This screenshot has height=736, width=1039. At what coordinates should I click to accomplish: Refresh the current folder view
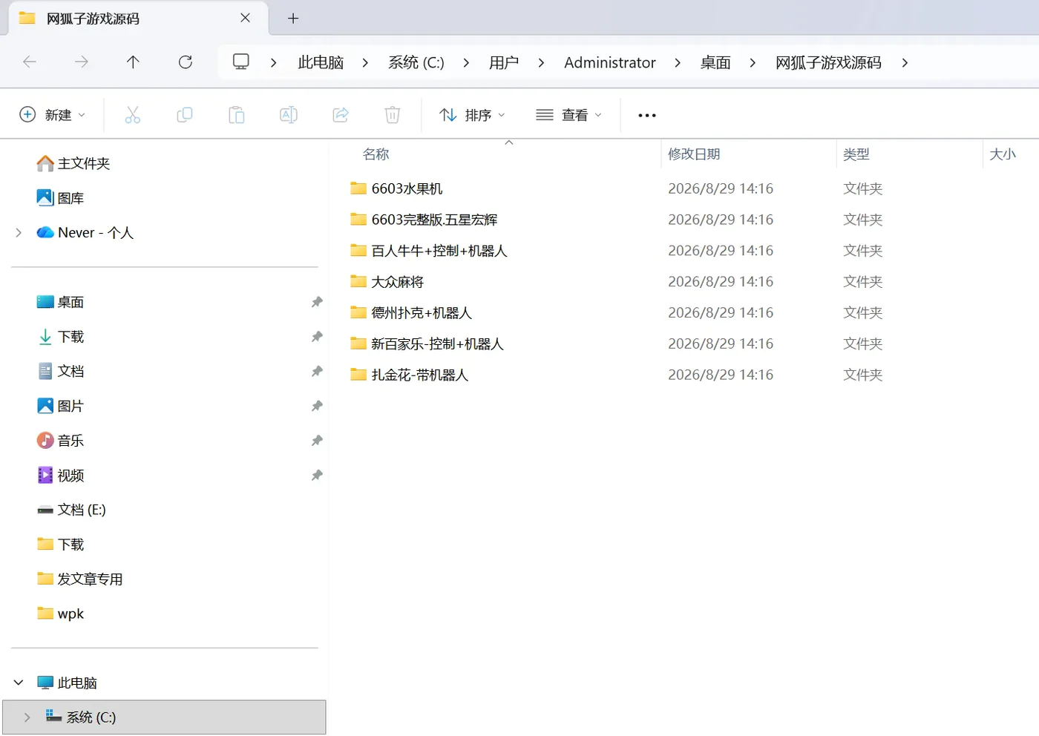point(186,62)
